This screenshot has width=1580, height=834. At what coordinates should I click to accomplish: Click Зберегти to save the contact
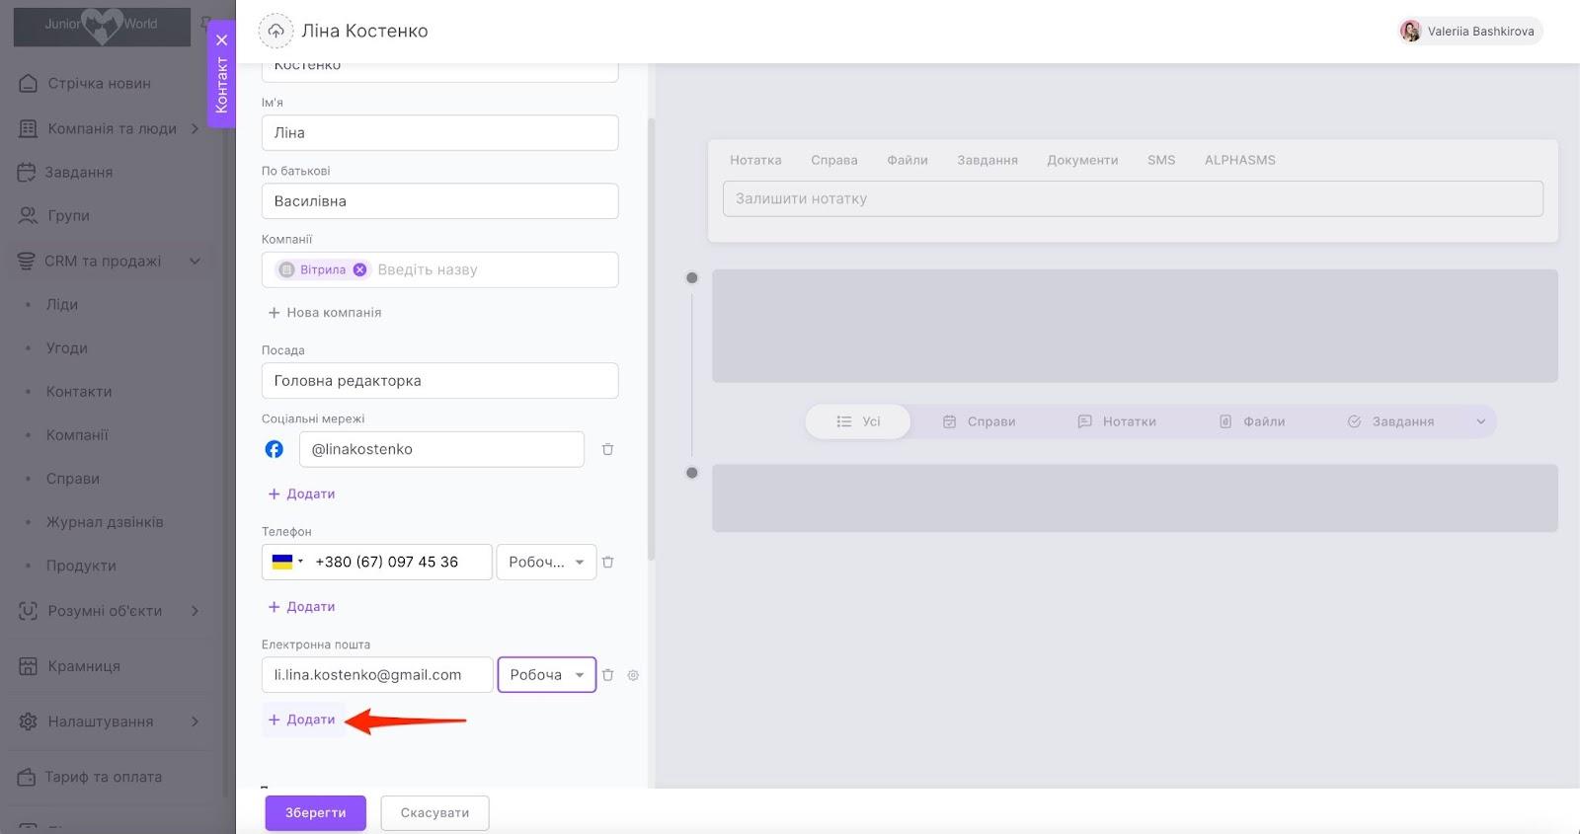(x=315, y=813)
